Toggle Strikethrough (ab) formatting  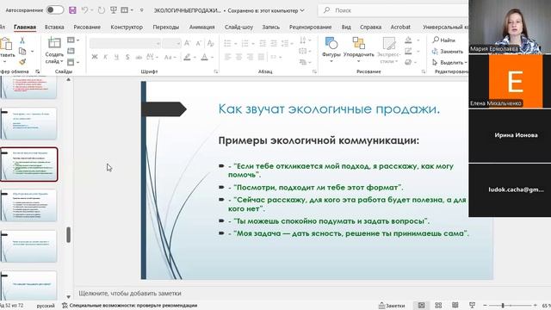(139, 57)
